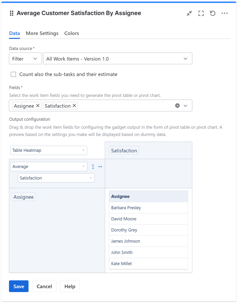Image resolution: width=237 pixels, height=303 pixels.
Task: Click the horizontal sort arrow icon
Action: 100,167
